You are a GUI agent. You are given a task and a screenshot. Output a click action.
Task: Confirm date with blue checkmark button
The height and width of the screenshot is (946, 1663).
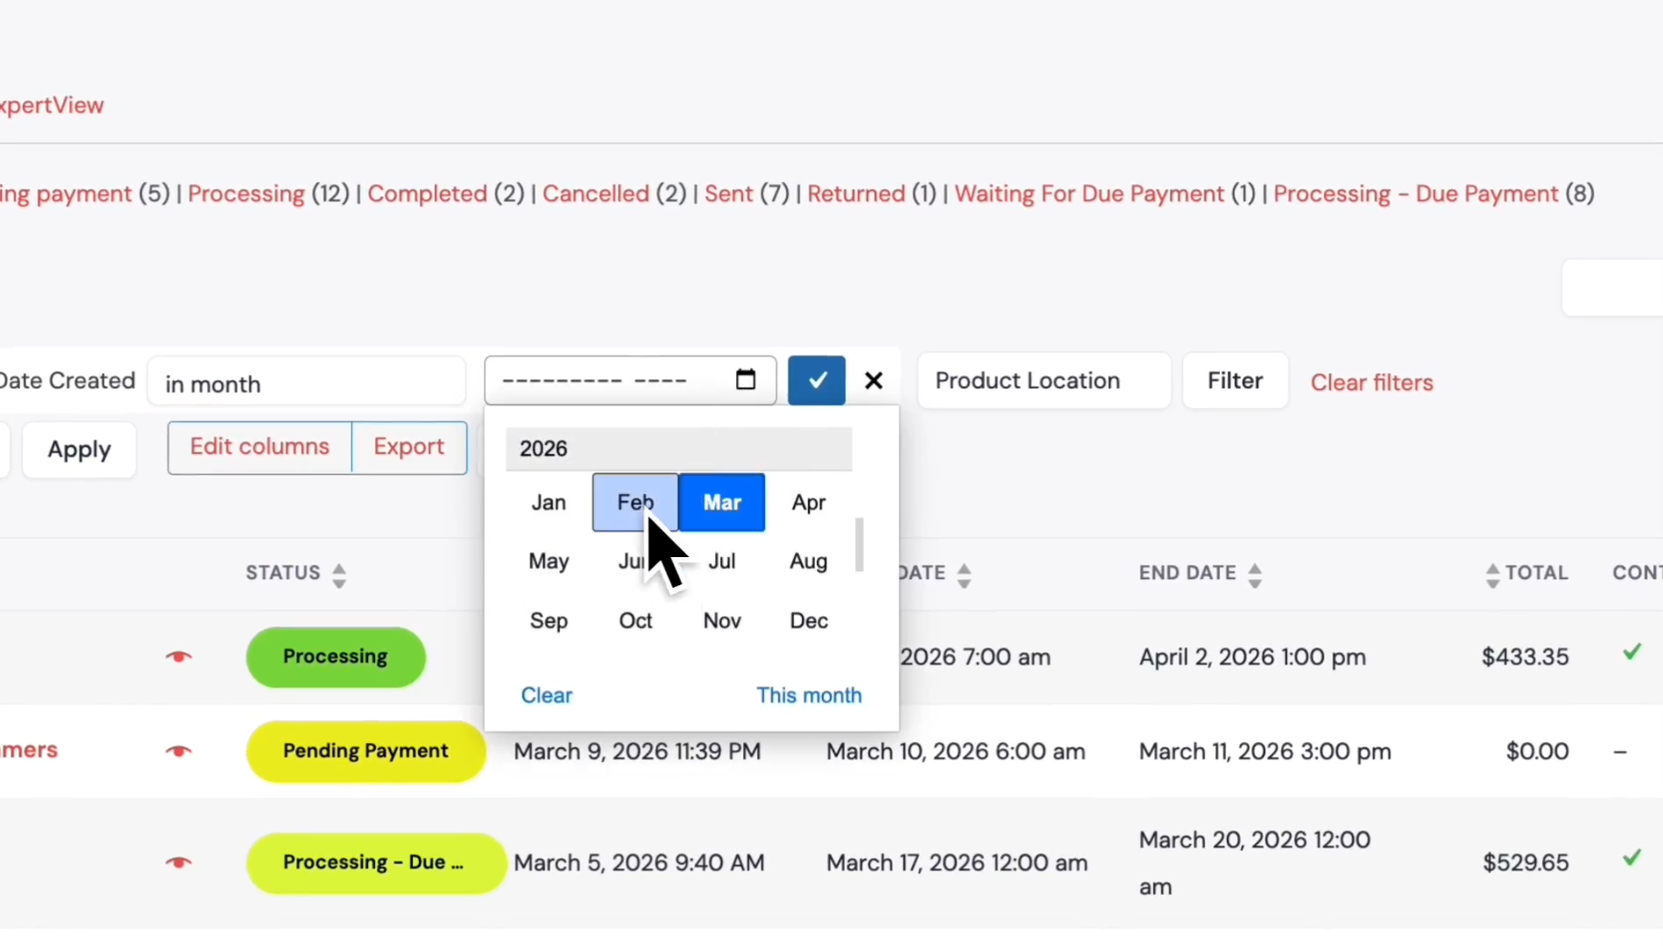(817, 380)
